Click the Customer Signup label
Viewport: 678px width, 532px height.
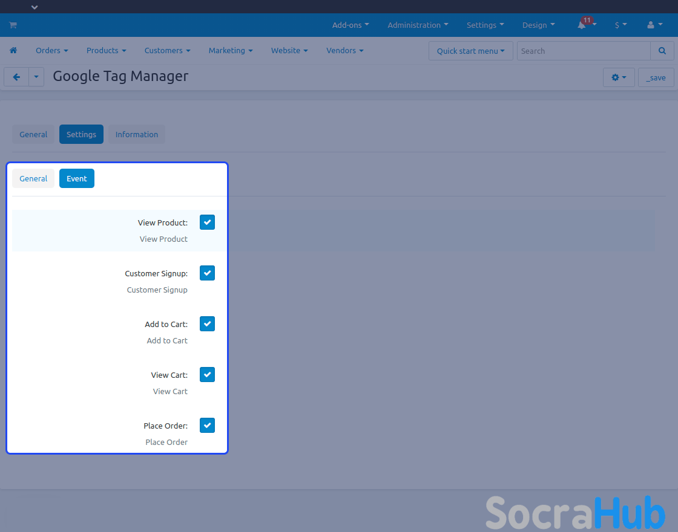(x=156, y=274)
